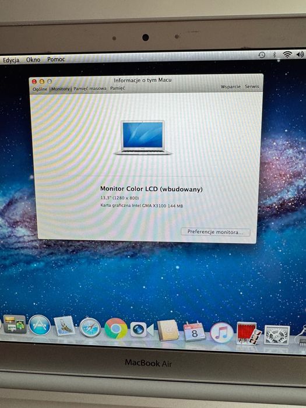Open the Wi-Fi status menu
Viewport: 306px width, 408px height.
287,54
